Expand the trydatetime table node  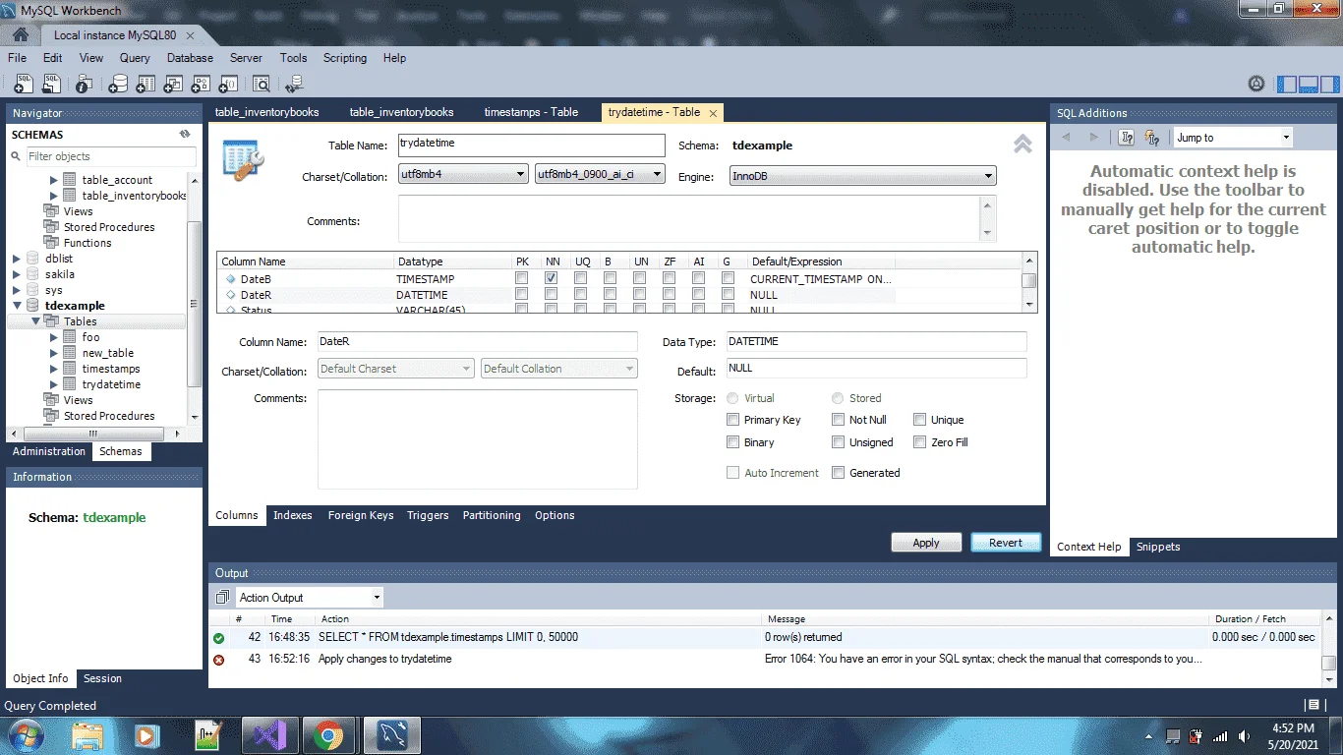(x=55, y=385)
